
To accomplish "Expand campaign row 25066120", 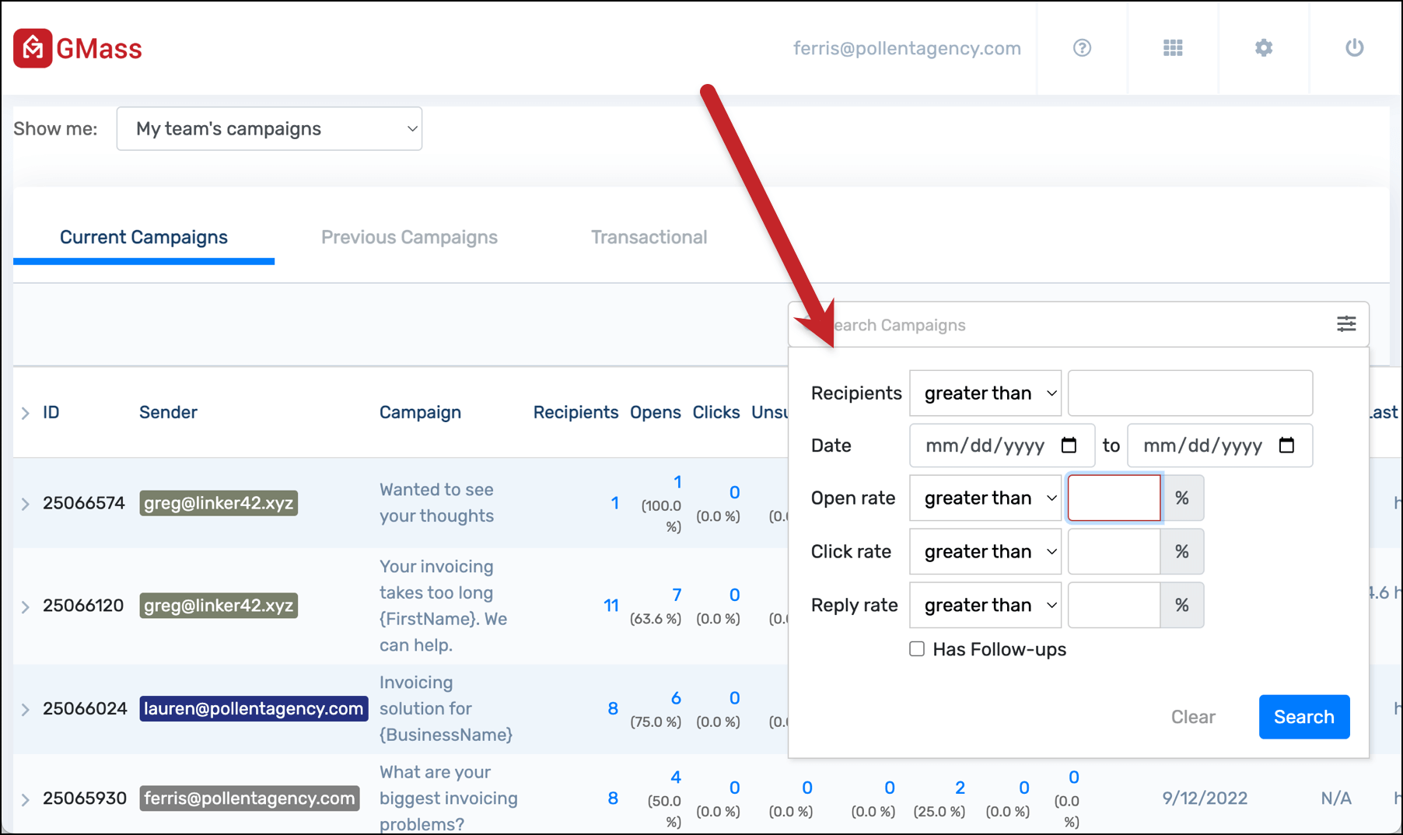I will (x=25, y=606).
